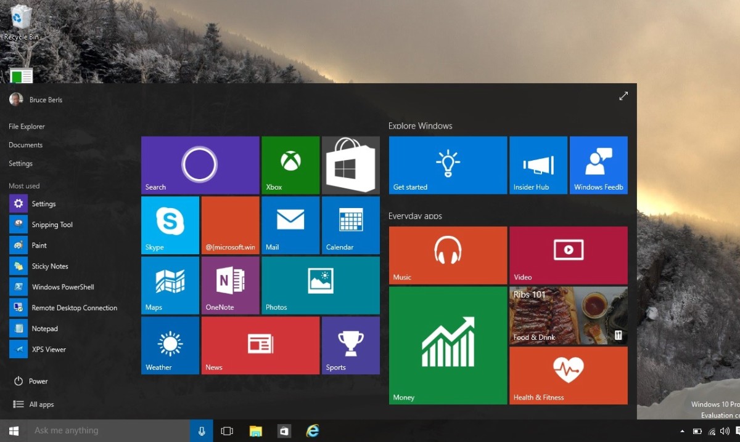Launch the Weather tile
Viewport: 740px width, 442px height.
pos(170,345)
